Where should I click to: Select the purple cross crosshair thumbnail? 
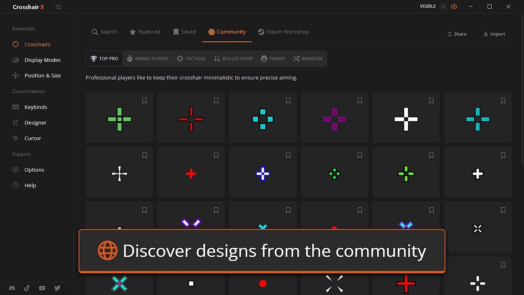click(334, 119)
